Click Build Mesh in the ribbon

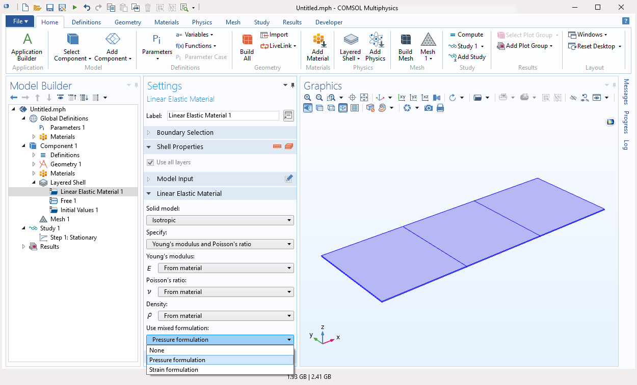(405, 47)
